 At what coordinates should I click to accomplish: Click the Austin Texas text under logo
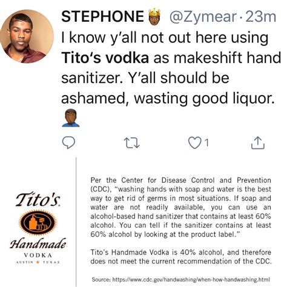coord(38,262)
